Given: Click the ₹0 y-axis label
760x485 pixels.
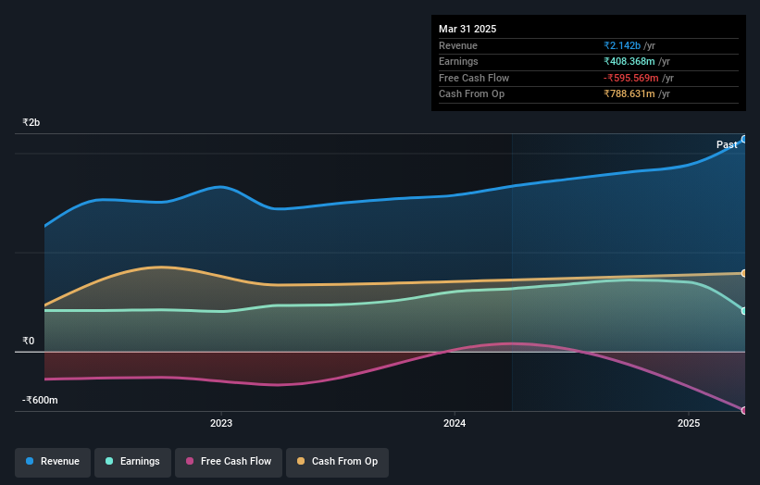Looking at the screenshot, I should [x=28, y=342].
